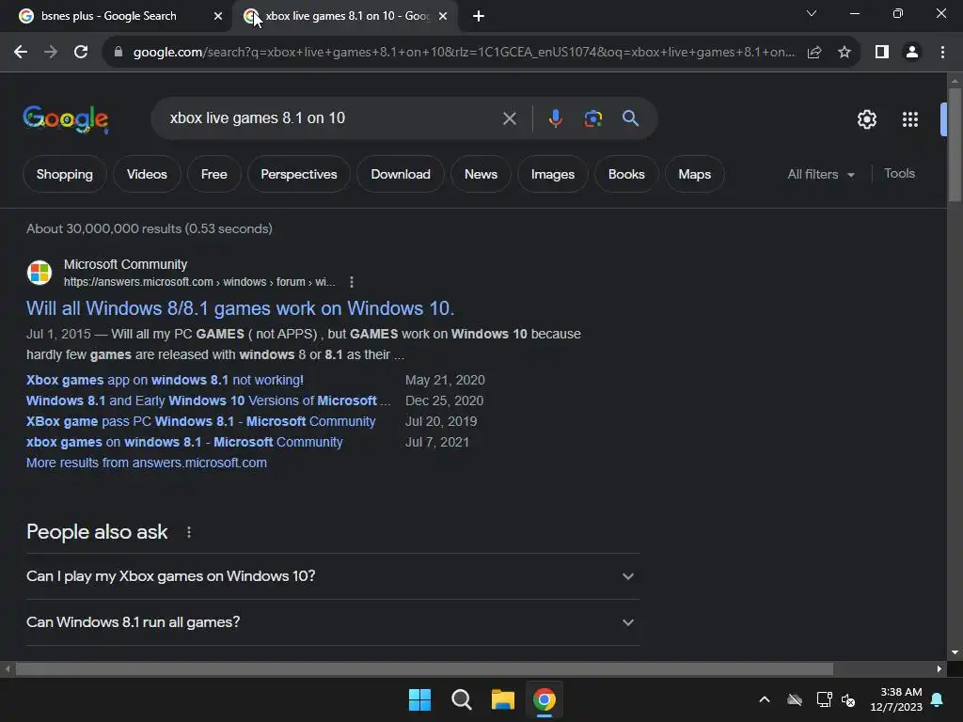
Task: Open the Chrome side panel icon
Action: pos(882,53)
